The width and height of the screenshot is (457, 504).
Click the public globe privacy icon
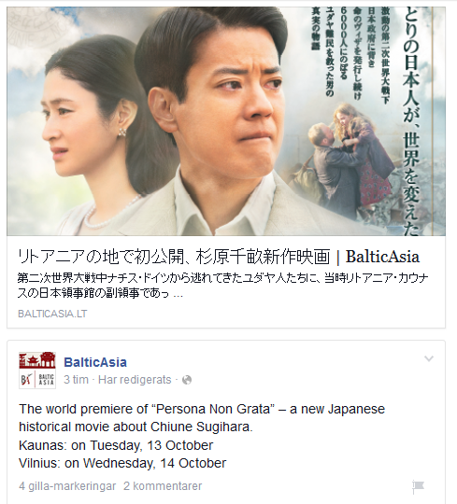187,380
